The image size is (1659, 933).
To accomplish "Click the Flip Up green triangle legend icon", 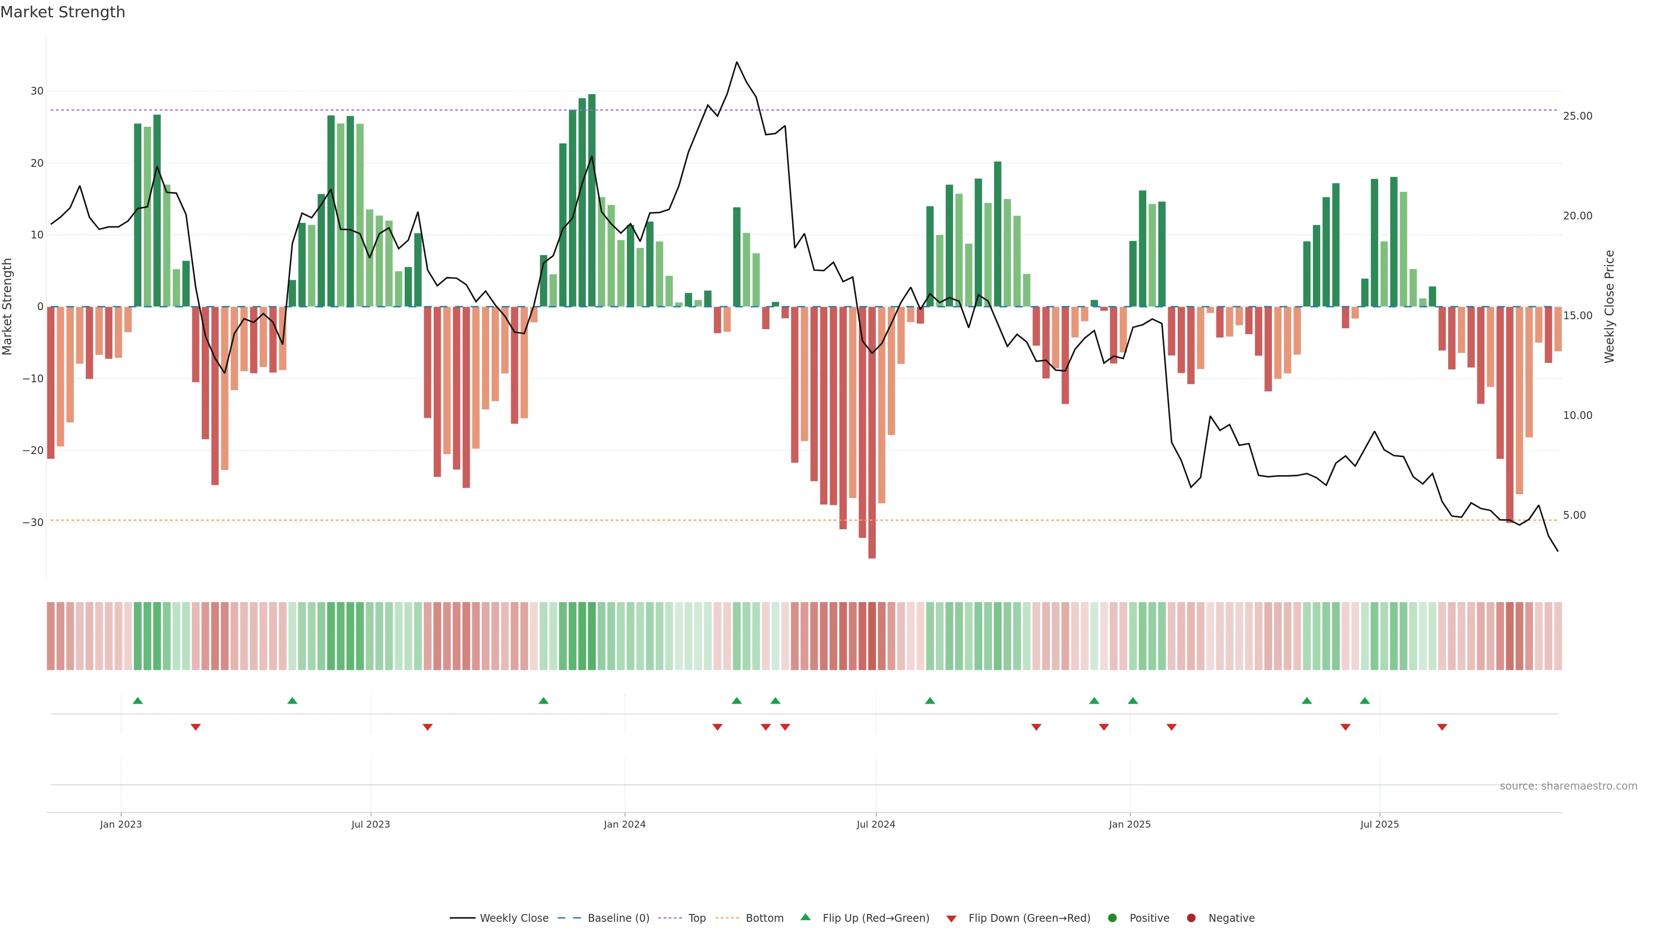I will coord(805,917).
